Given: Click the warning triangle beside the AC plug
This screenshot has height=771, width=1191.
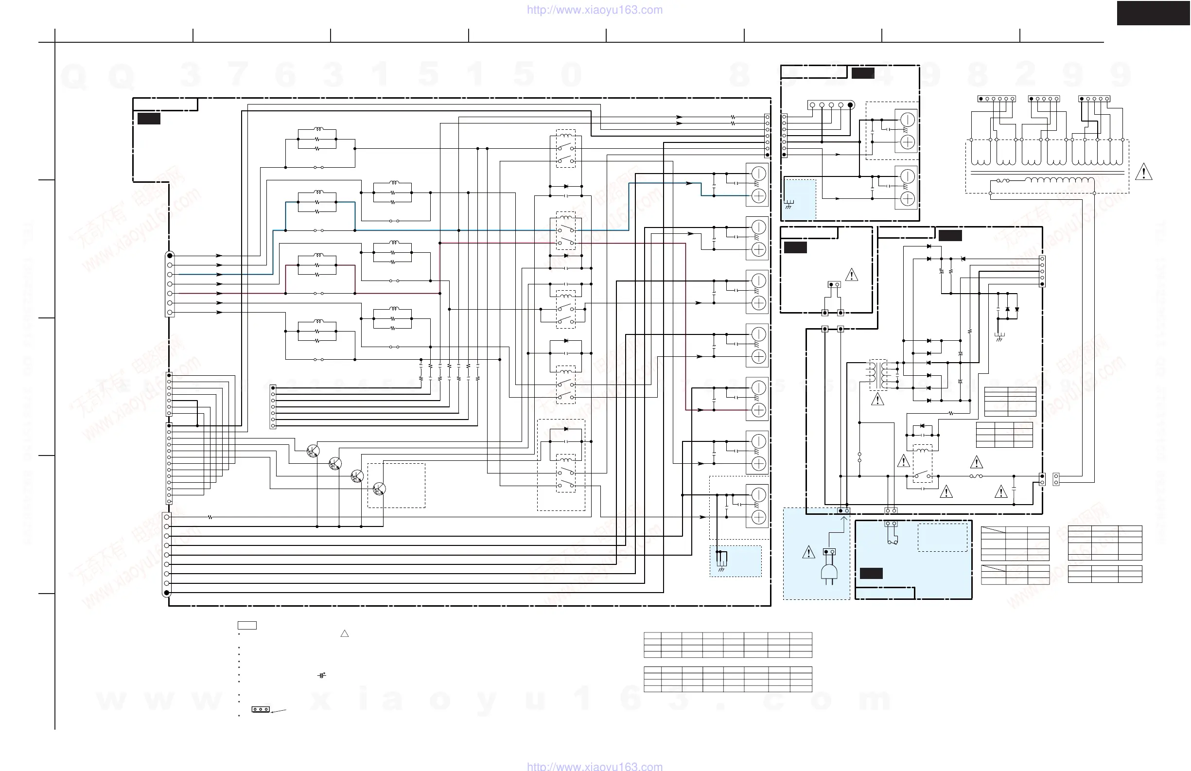Looking at the screenshot, I should [x=809, y=552].
